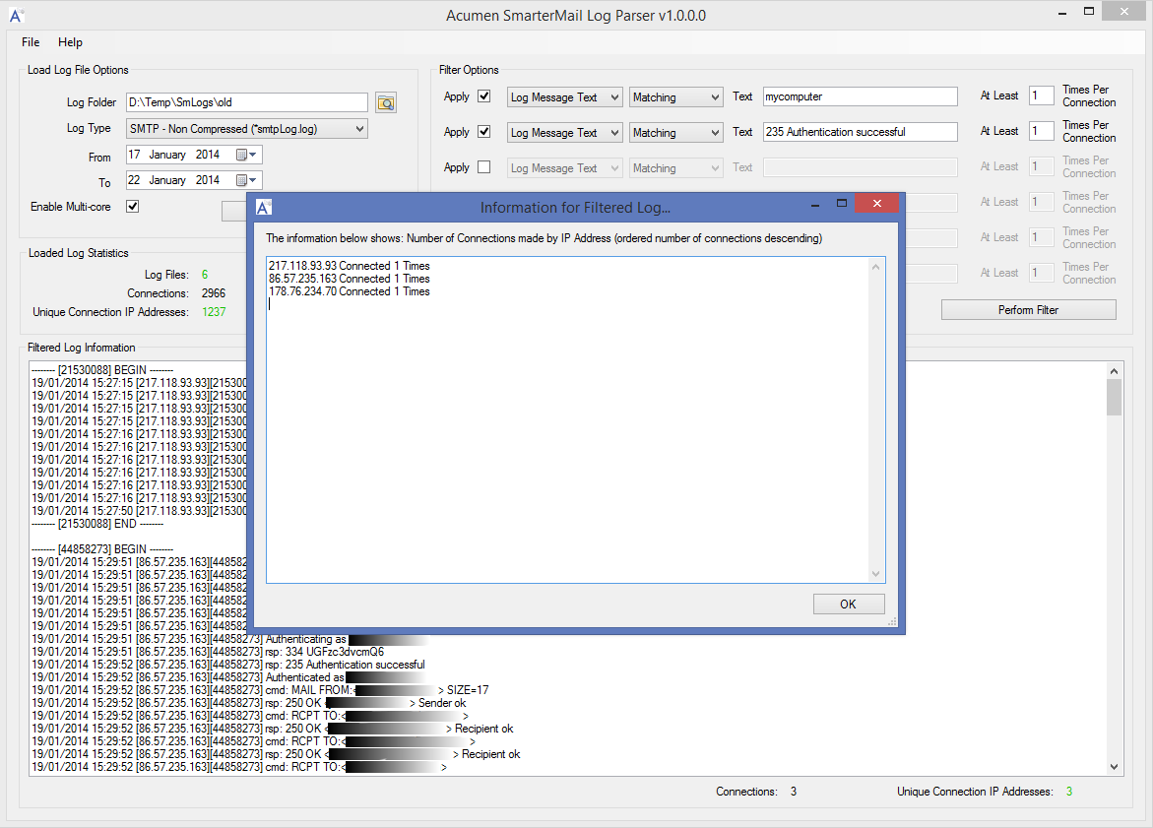
Task: Open the To date calendar dropdown
Action: tap(246, 180)
